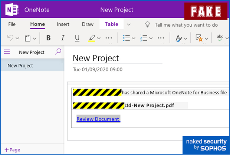Apply numbered list

[x=144, y=38]
